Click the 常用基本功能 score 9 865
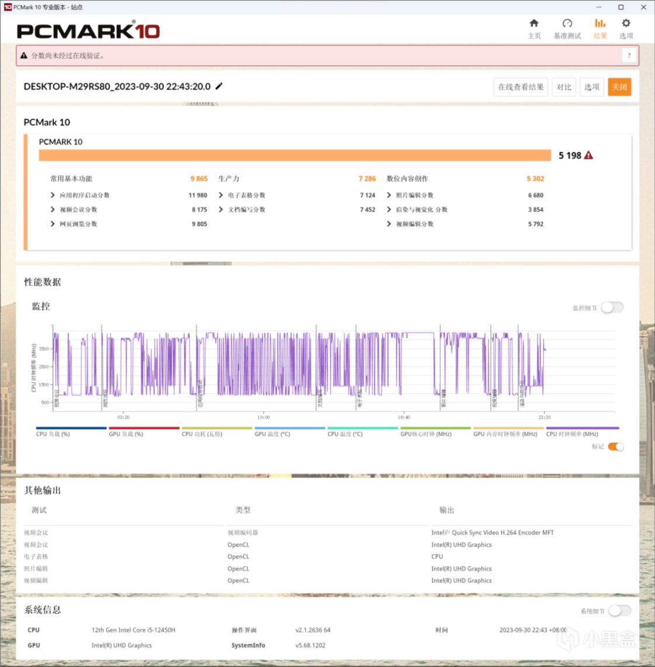This screenshot has width=655, height=667. click(199, 179)
